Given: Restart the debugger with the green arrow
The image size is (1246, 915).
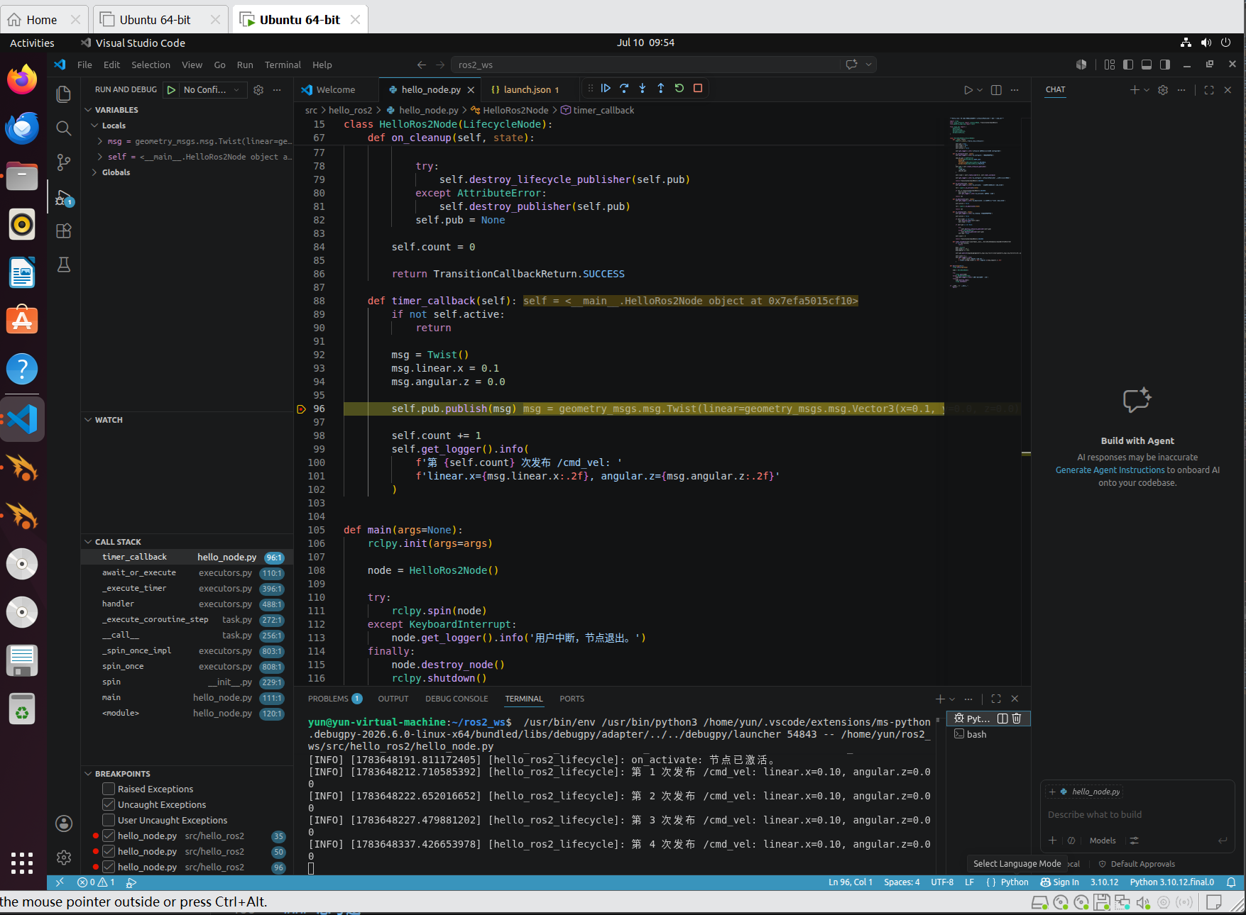Looking at the screenshot, I should 679,89.
